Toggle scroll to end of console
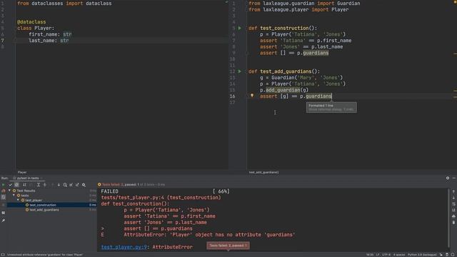Screen dimensions: 457x257 coord(453,210)
